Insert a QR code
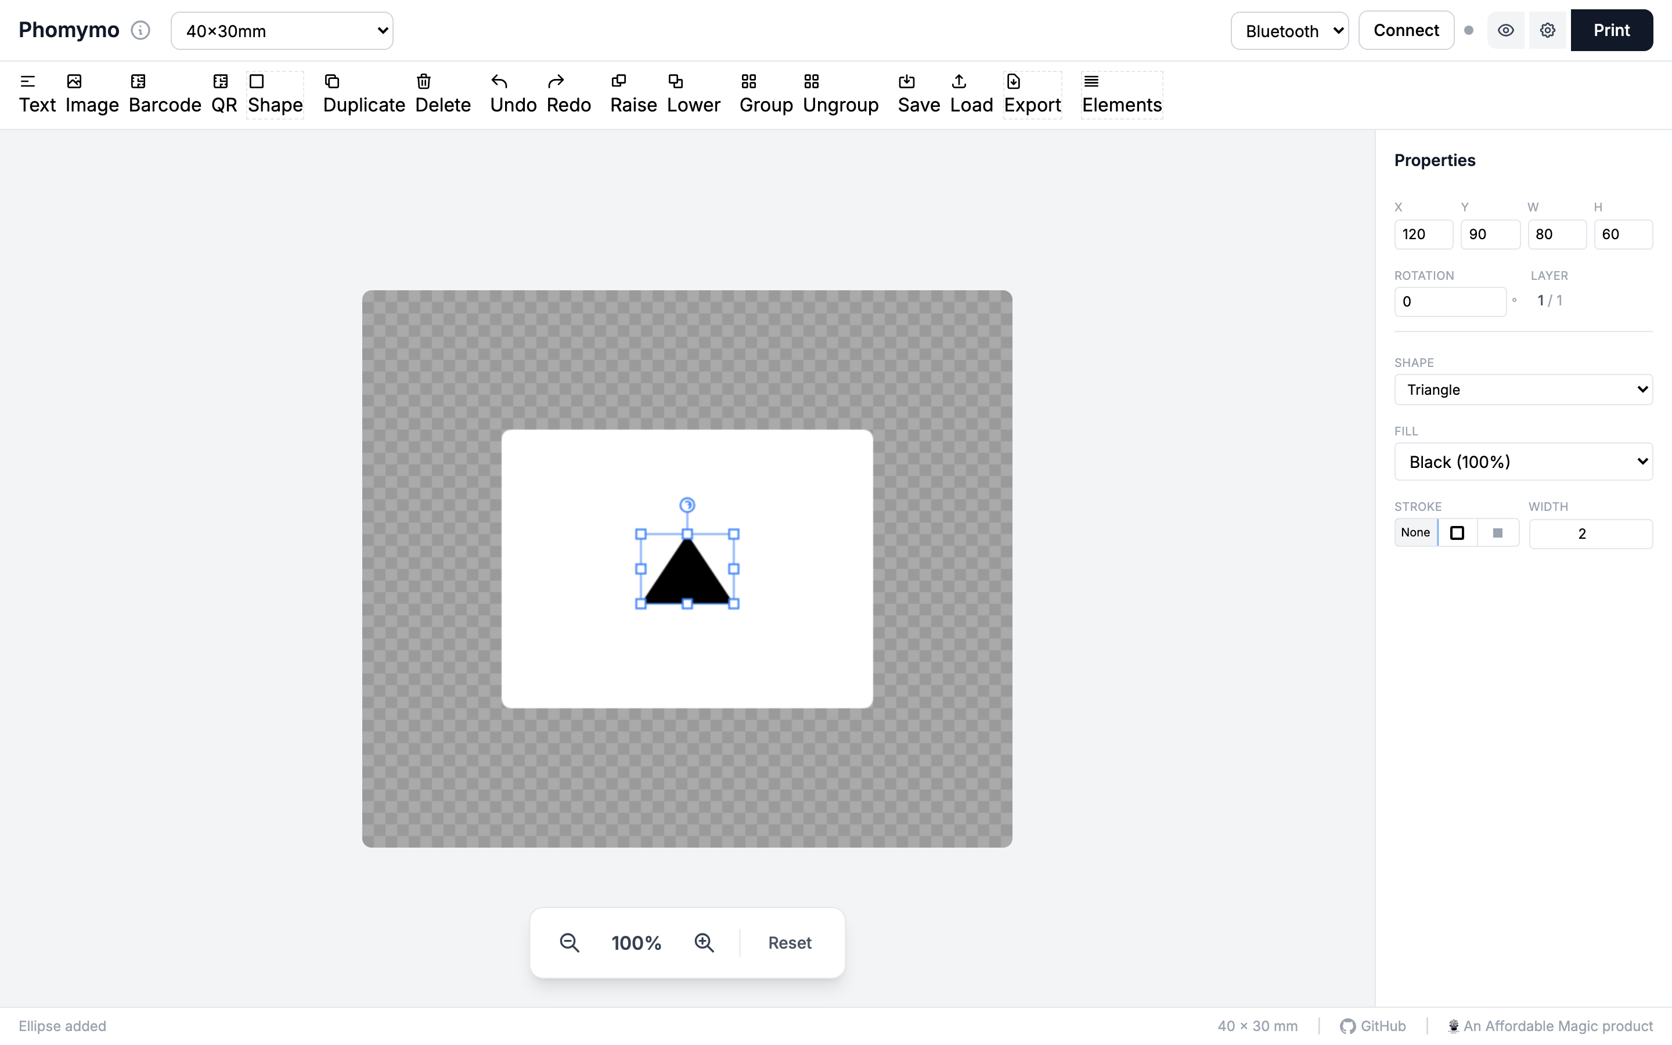The width and height of the screenshot is (1672, 1045). click(x=222, y=95)
